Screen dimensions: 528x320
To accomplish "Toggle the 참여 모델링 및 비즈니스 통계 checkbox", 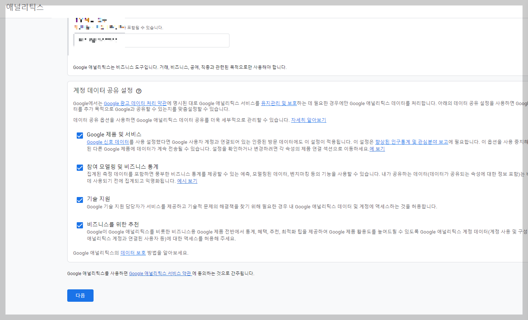I will [x=80, y=167].
